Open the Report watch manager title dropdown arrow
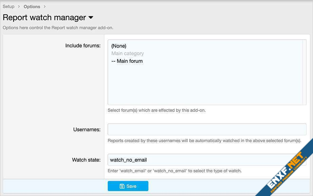 coord(91,18)
